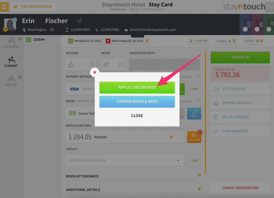The width and height of the screenshot is (274, 198).
Task: Close the popup with red X icon
Action: tap(94, 72)
